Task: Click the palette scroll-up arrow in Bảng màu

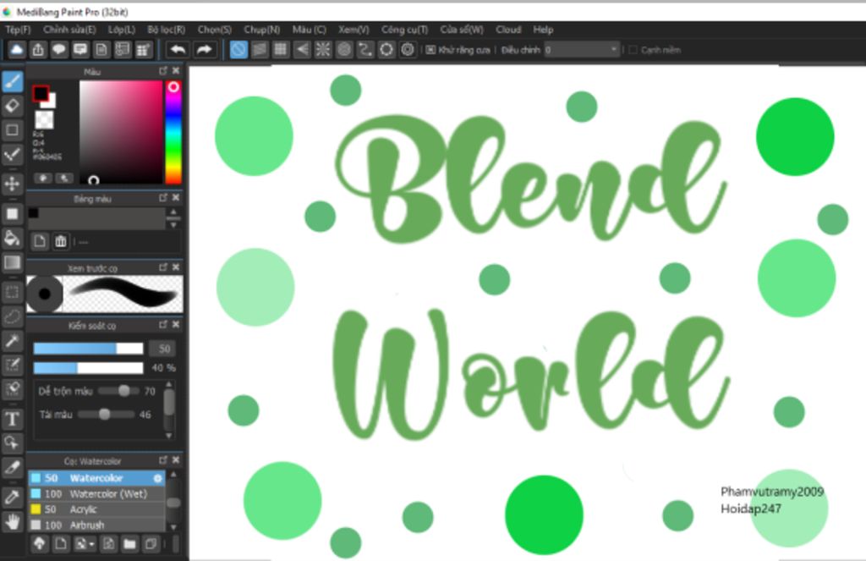Action: point(173,212)
